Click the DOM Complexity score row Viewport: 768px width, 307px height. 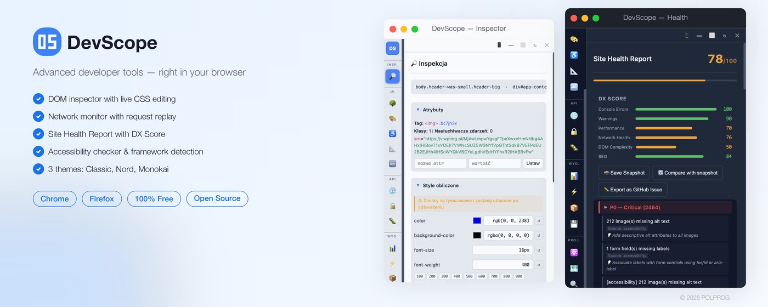click(665, 147)
